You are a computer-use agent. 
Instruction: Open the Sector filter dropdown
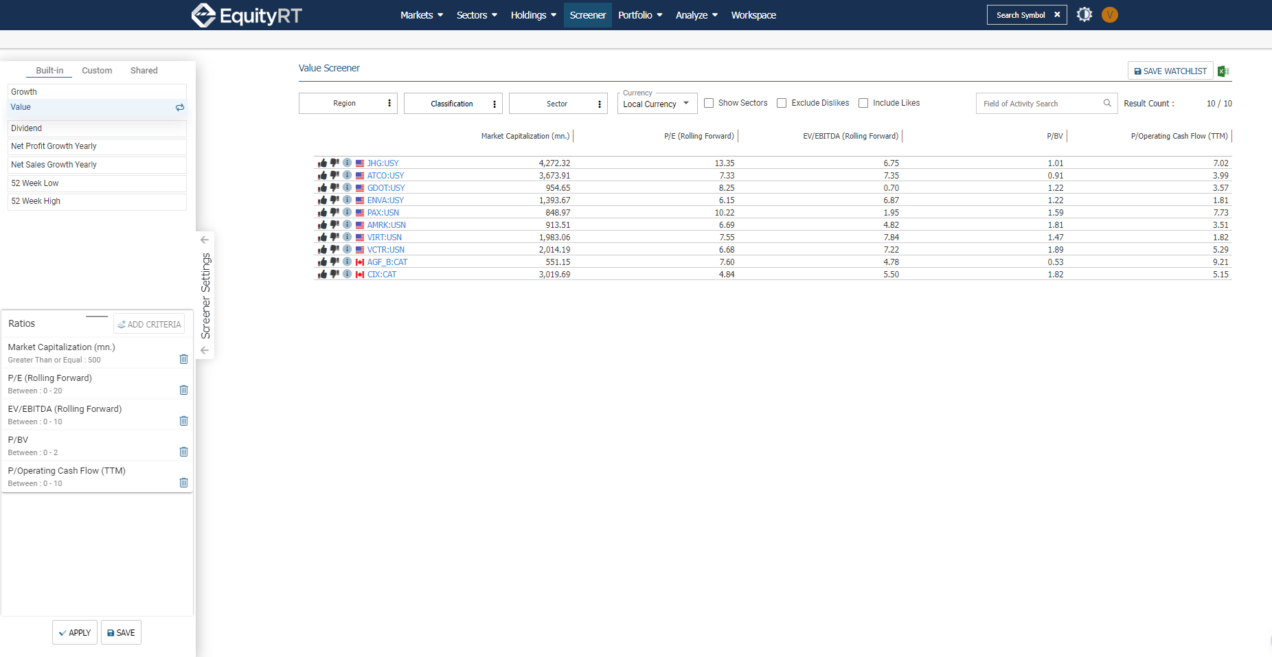[558, 104]
